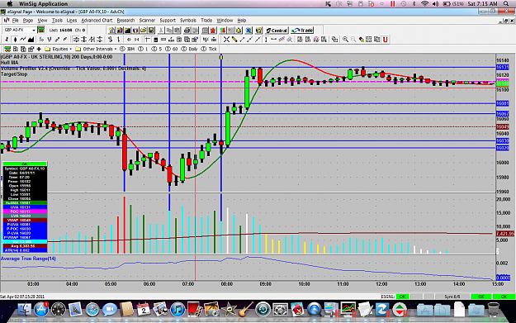The image size is (516, 323).
Task: Click the ESGNL OK status indicator
Action: (x=402, y=297)
